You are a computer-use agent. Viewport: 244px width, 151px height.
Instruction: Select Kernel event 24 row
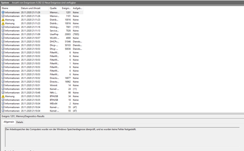tap(42, 89)
